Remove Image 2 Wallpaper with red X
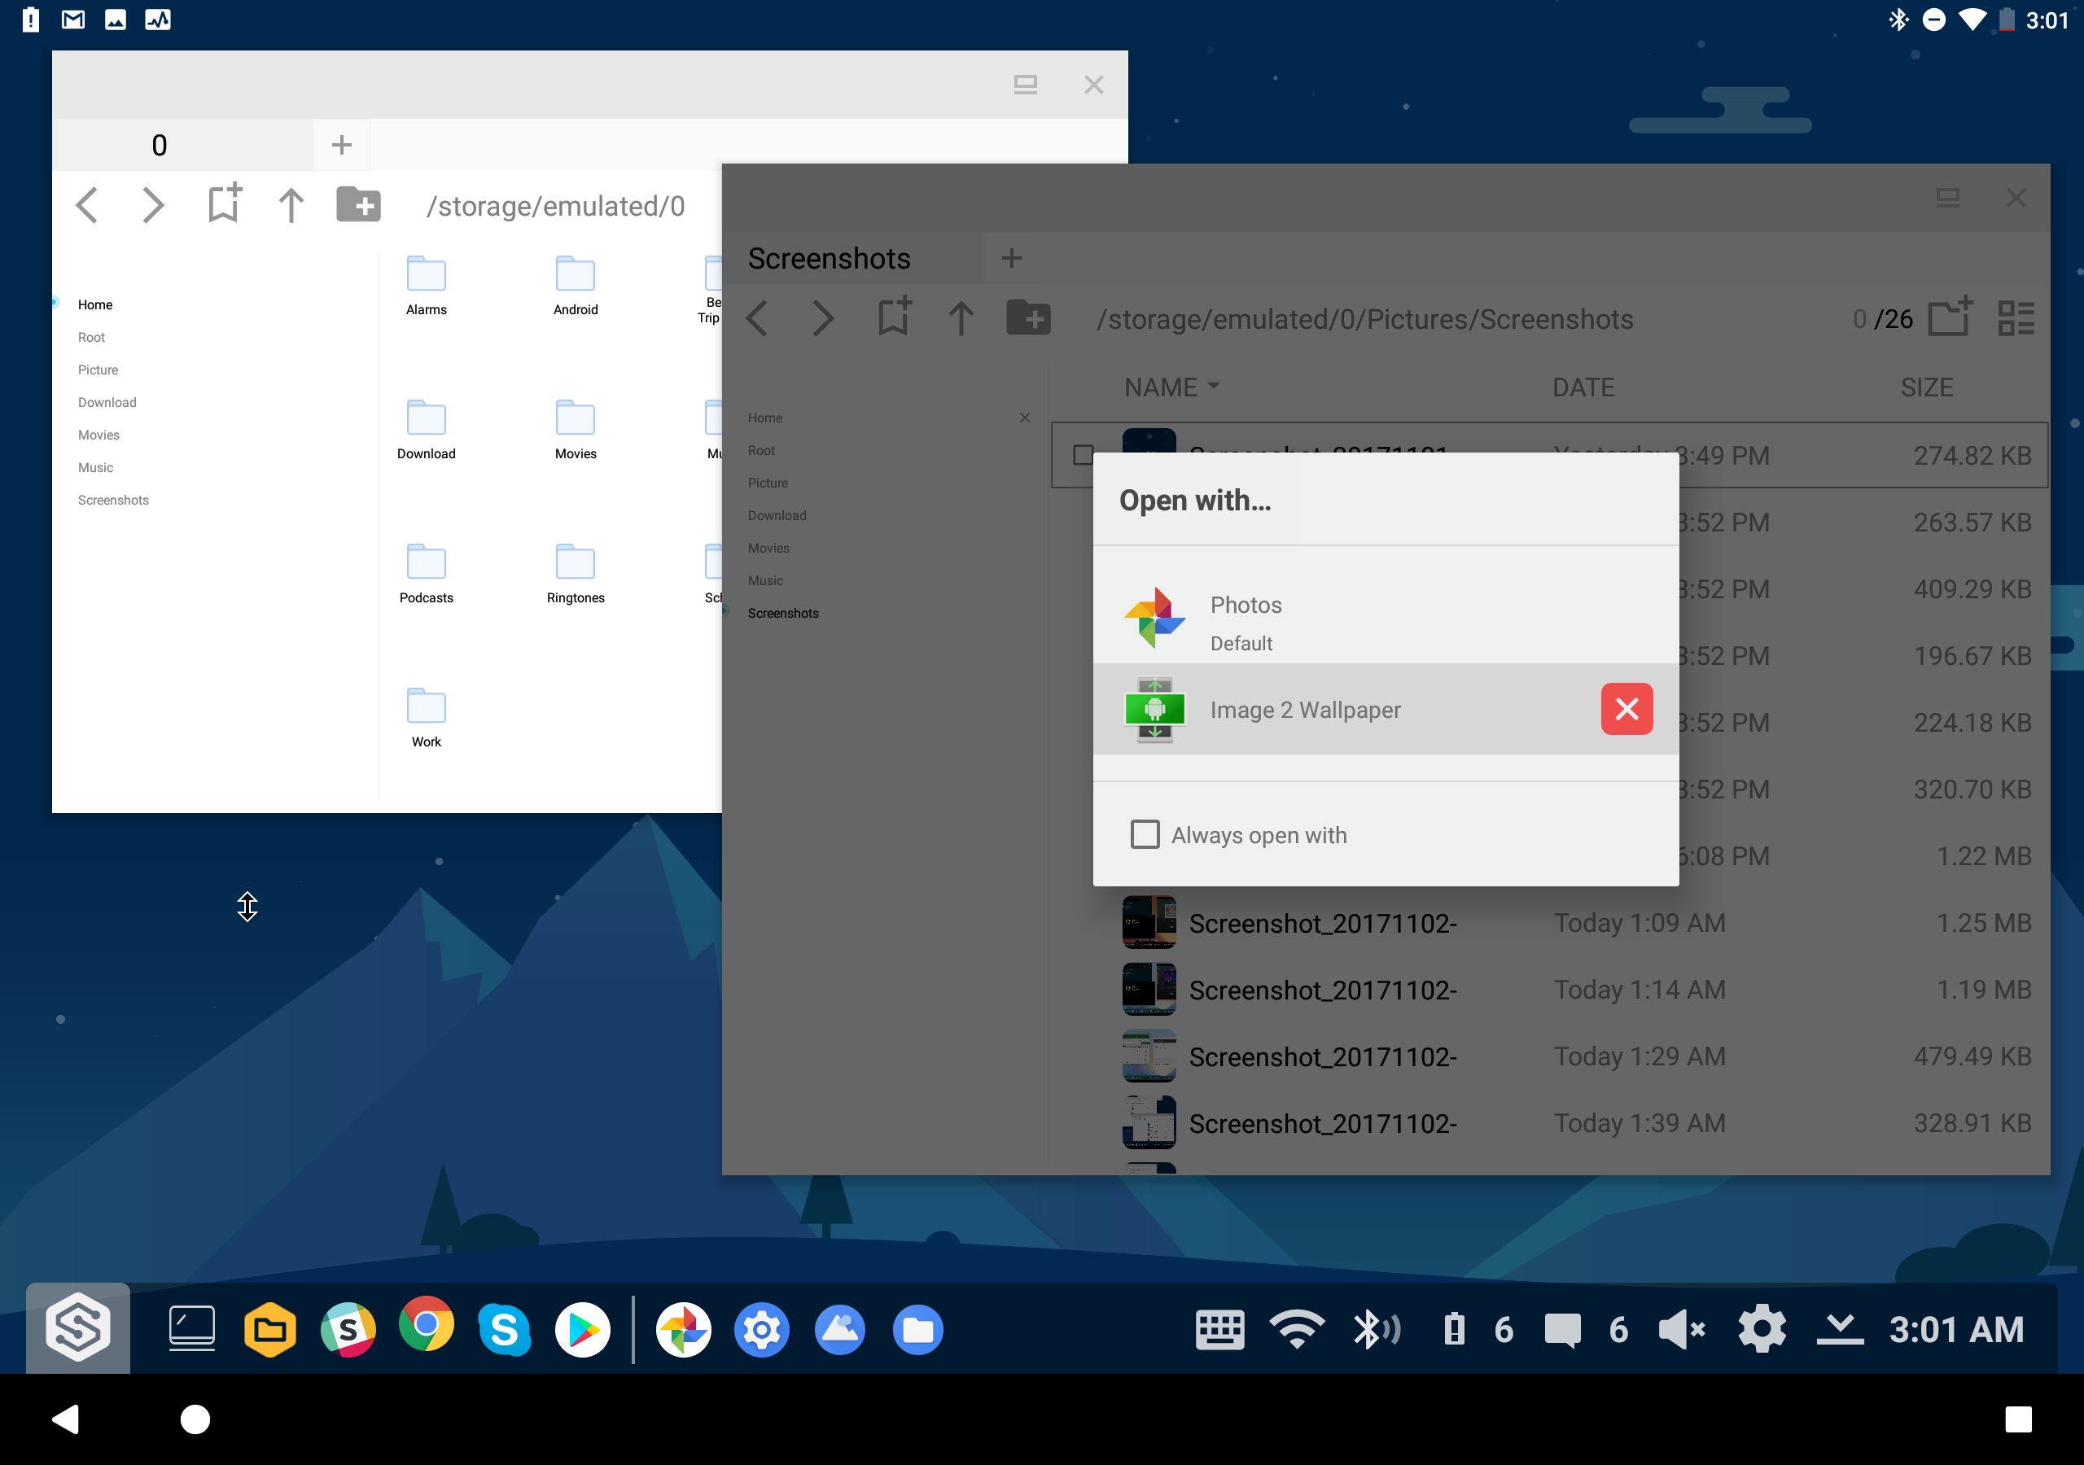 tap(1626, 709)
